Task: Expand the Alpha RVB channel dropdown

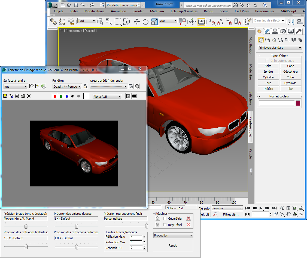Action: point(107,96)
